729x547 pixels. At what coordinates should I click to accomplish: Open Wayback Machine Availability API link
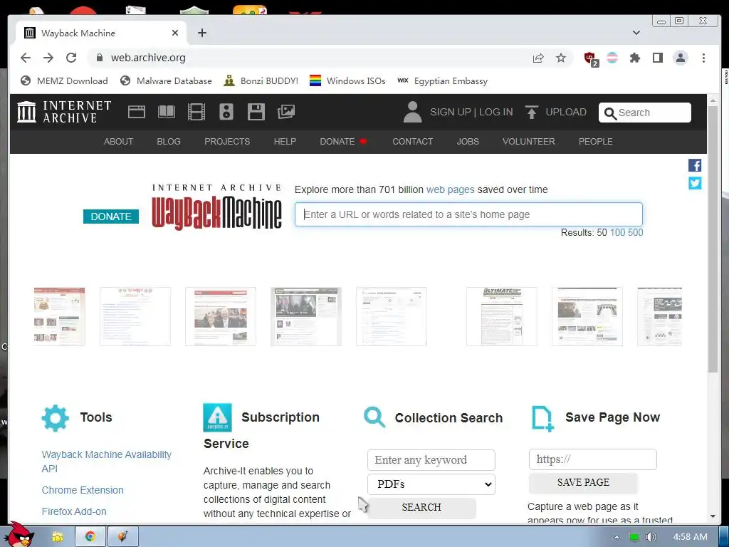click(107, 462)
